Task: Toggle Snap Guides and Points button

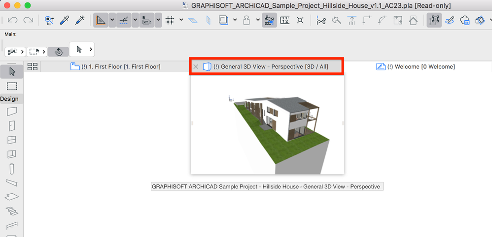Action: (x=124, y=20)
